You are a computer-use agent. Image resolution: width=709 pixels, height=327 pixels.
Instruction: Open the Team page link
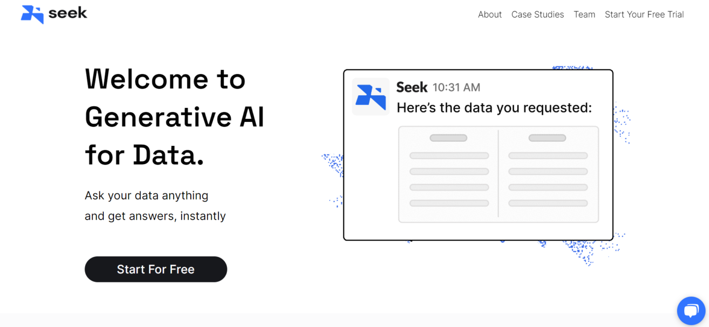584,15
